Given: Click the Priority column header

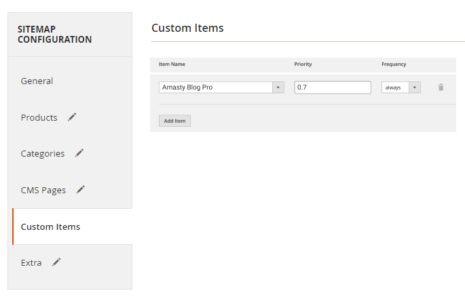Looking at the screenshot, I should pos(303,64).
